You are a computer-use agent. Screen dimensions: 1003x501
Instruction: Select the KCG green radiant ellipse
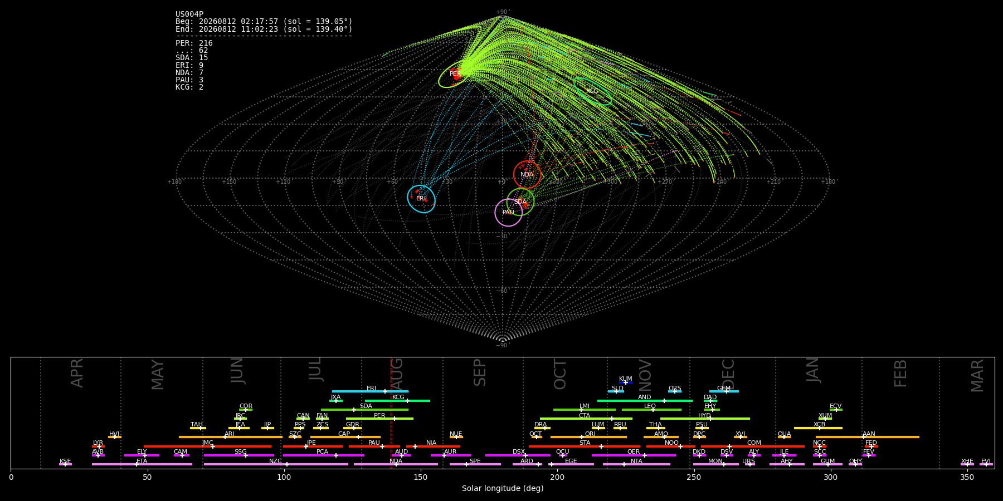coord(593,91)
